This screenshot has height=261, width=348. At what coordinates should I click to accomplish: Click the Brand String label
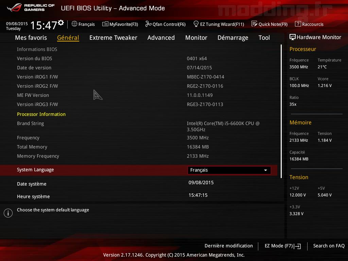(30, 123)
